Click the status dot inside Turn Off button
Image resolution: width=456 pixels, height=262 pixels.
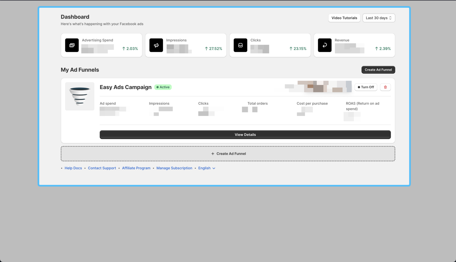359,87
